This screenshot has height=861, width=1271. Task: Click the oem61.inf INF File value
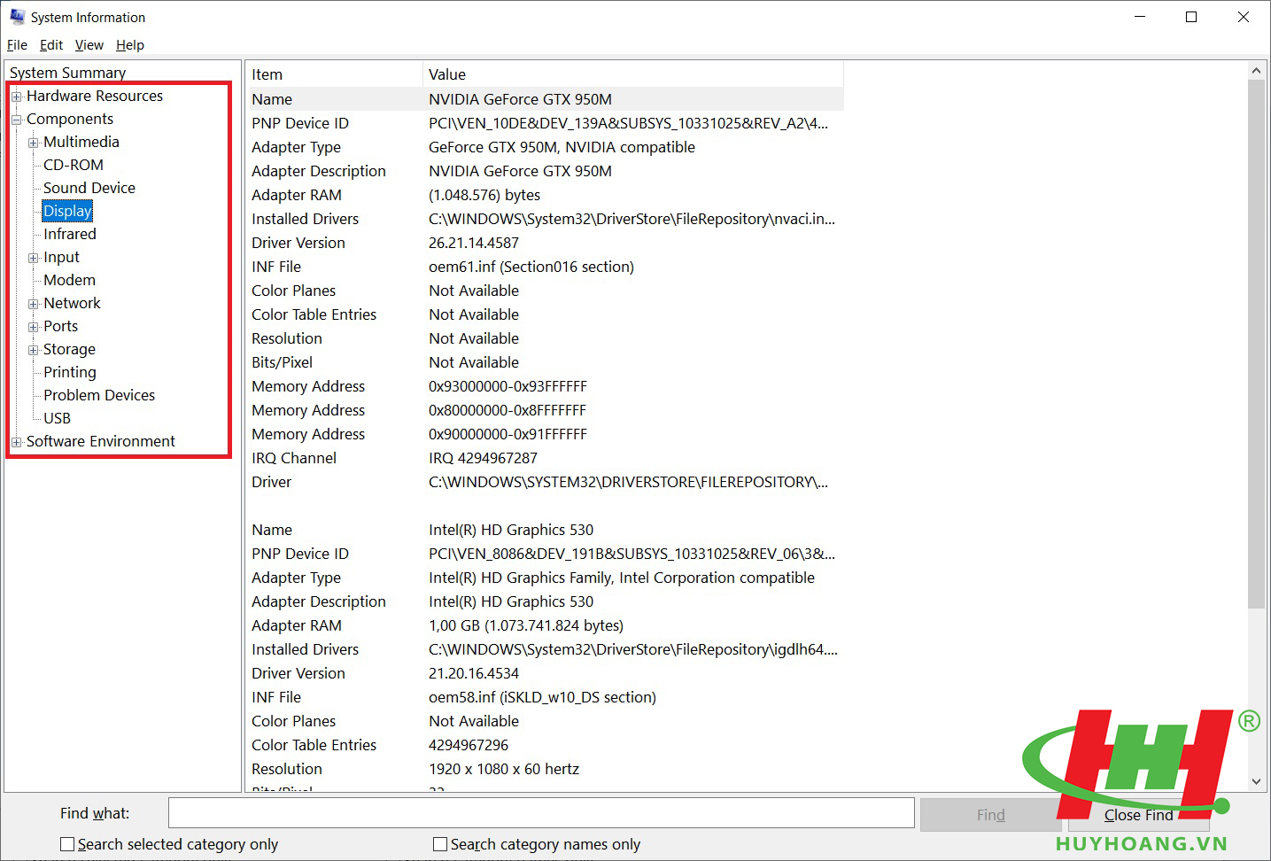point(531,267)
